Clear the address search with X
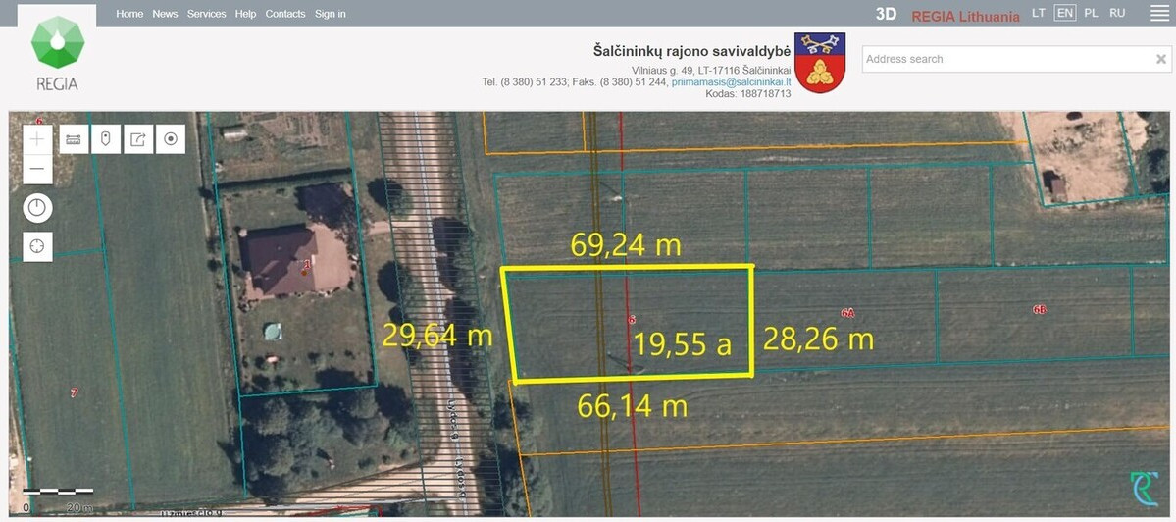This screenshot has width=1176, height=522. pyautogui.click(x=1161, y=59)
